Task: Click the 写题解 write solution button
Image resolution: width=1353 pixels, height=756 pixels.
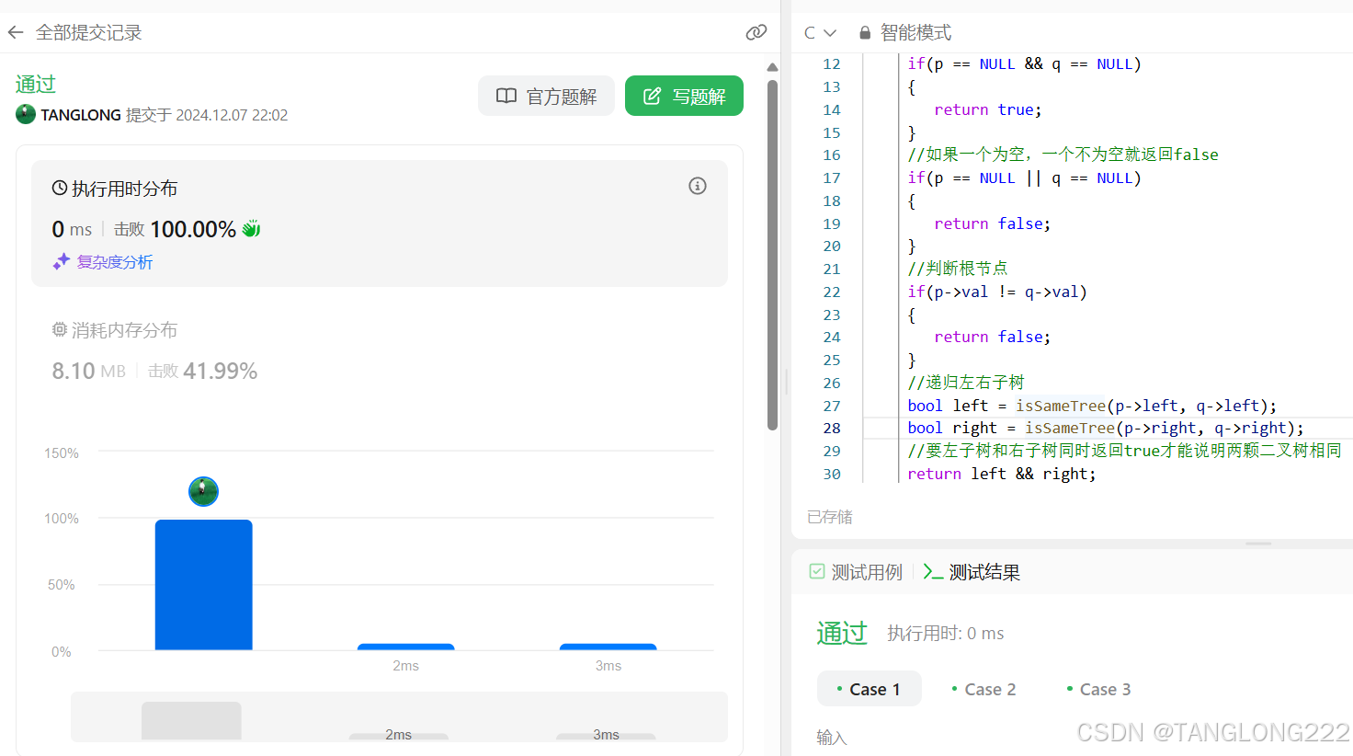Action: [x=684, y=96]
